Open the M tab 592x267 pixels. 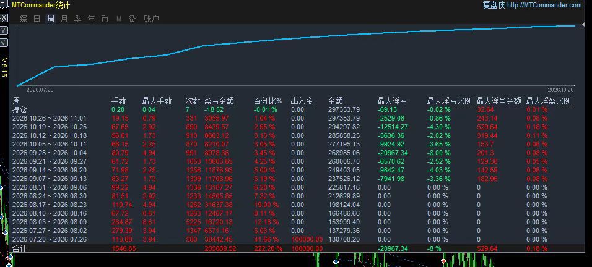(118, 19)
